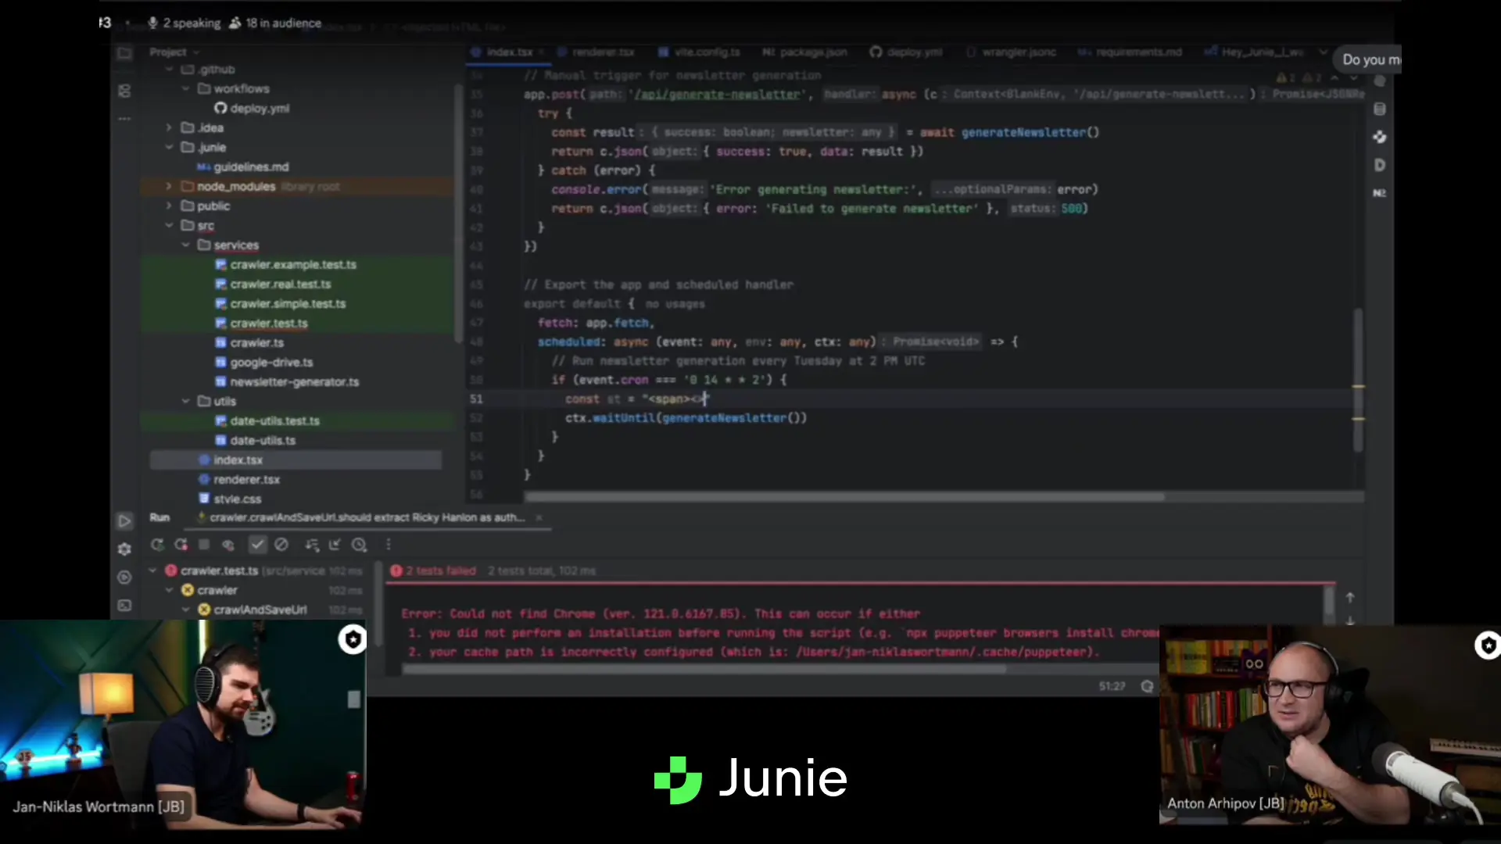This screenshot has width=1501, height=844.
Task: Click moderator badge on Anton video
Action: 1487,646
